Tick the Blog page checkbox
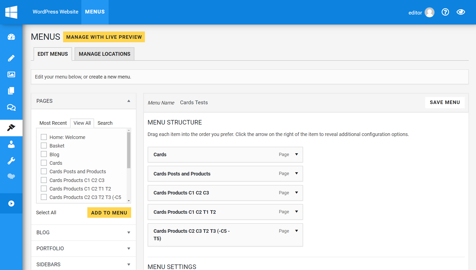The image size is (476, 270). 44,154
